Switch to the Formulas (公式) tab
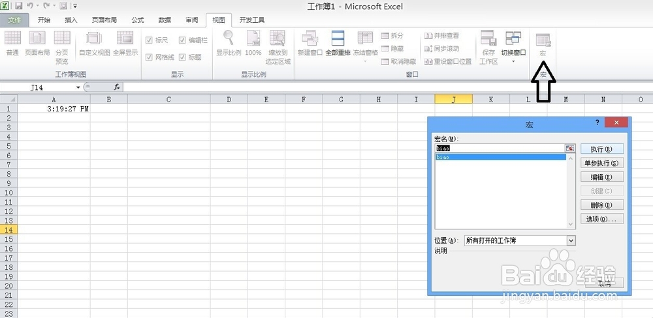This screenshot has width=653, height=318. point(137,20)
